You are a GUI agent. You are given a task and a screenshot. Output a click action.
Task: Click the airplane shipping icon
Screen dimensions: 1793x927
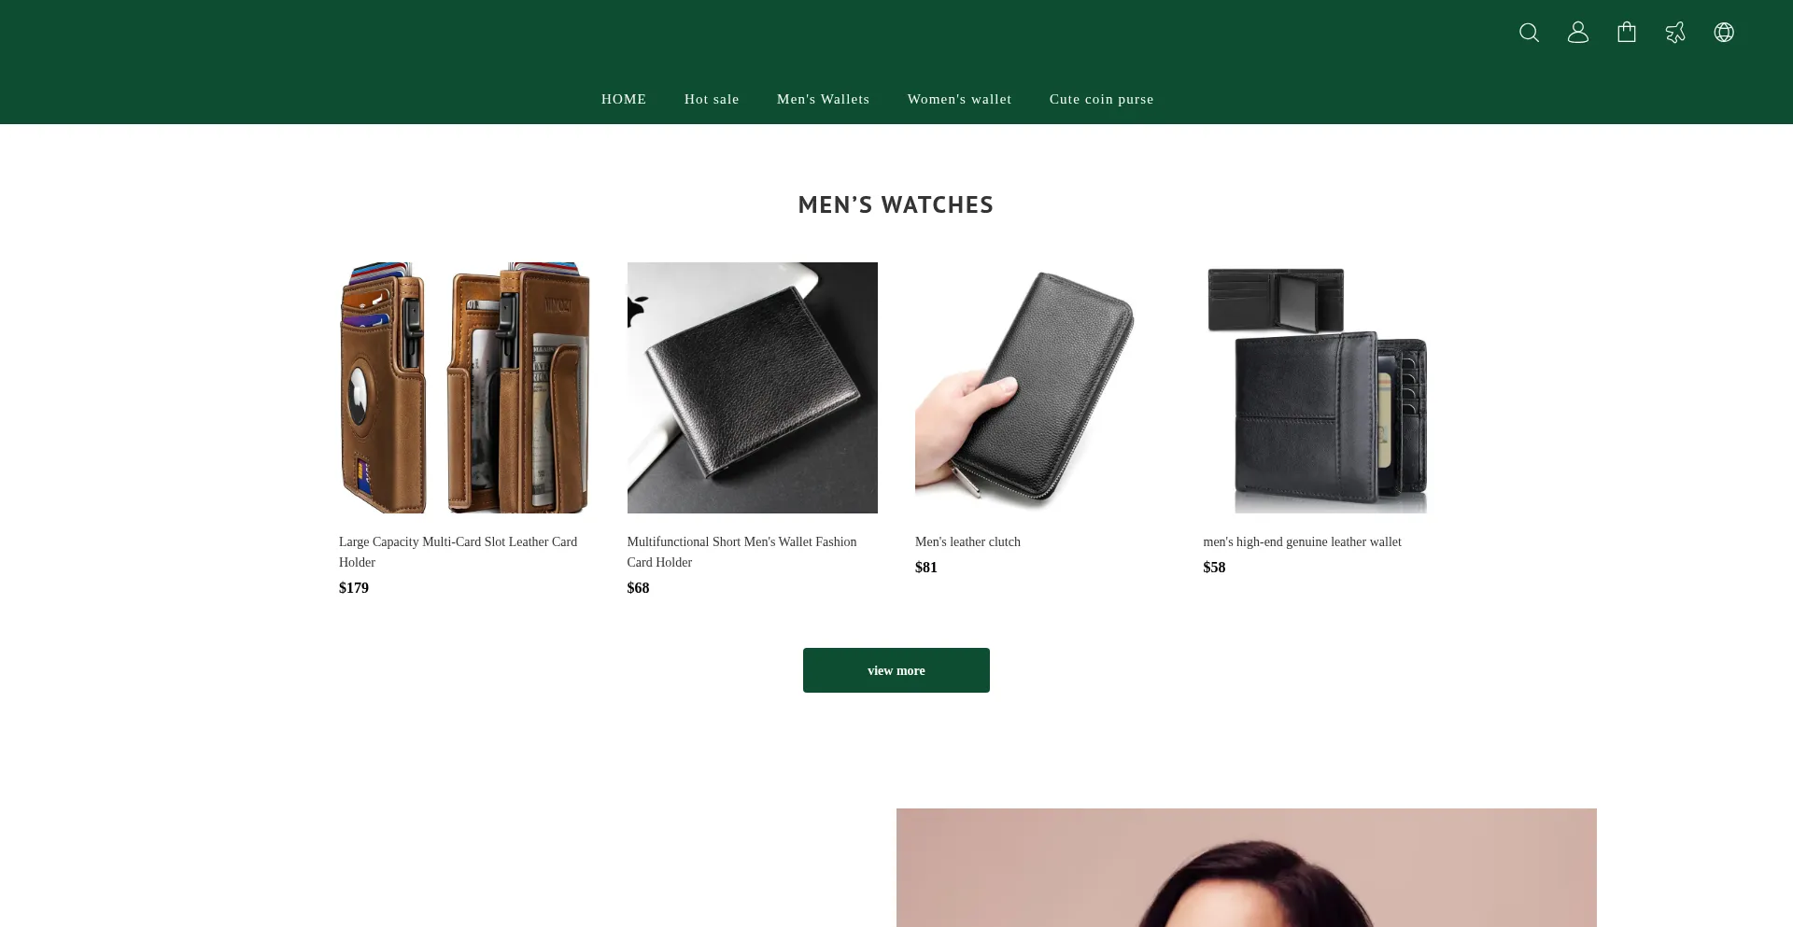(1675, 33)
